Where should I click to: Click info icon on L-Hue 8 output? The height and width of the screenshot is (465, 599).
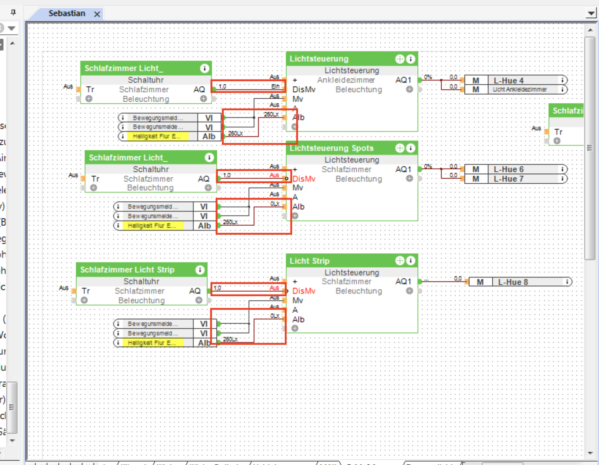(x=567, y=282)
